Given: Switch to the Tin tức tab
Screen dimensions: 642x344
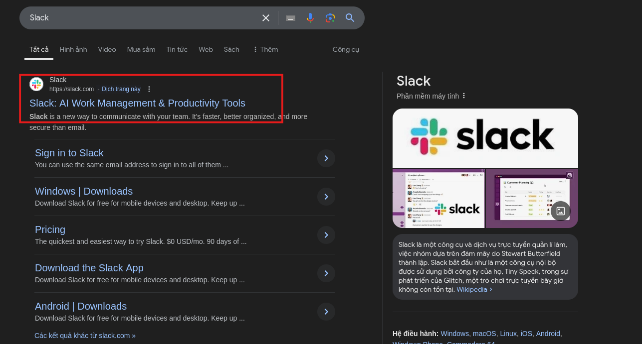Looking at the screenshot, I should click(x=177, y=49).
